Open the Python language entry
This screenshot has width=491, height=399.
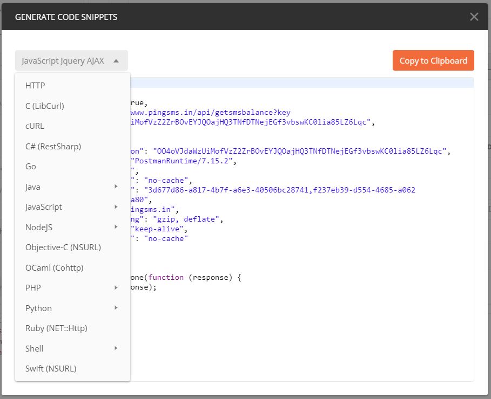tap(72, 308)
